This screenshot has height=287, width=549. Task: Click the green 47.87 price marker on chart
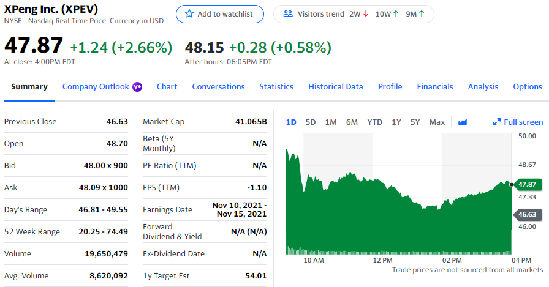pyautogui.click(x=528, y=184)
